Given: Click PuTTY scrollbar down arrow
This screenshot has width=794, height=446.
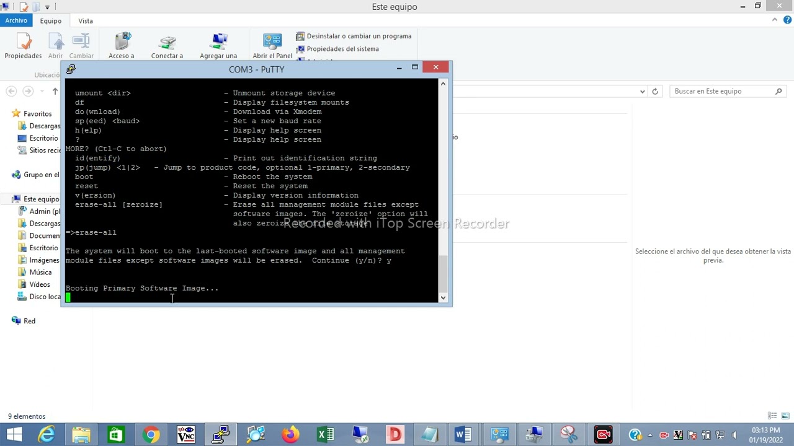Looking at the screenshot, I should click(x=443, y=297).
